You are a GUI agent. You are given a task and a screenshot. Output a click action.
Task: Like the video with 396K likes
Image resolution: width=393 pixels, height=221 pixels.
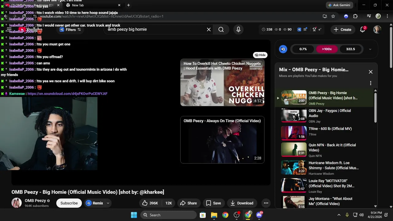pos(150,203)
